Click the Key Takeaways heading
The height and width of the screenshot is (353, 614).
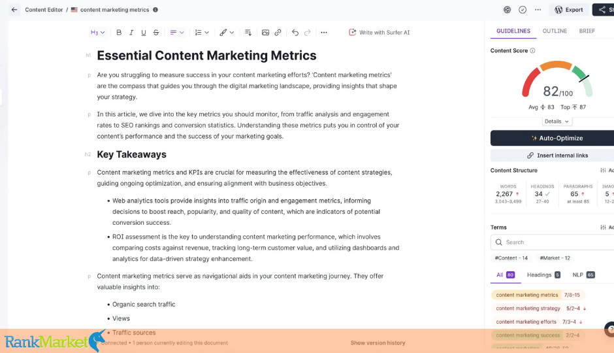coord(131,154)
